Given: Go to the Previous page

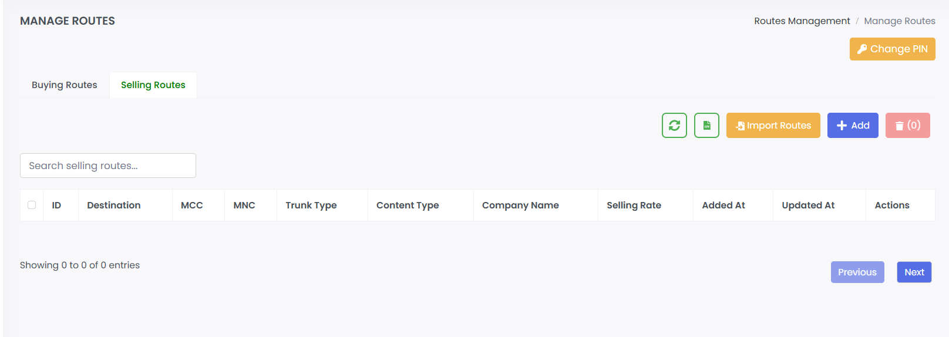Looking at the screenshot, I should click(x=857, y=272).
